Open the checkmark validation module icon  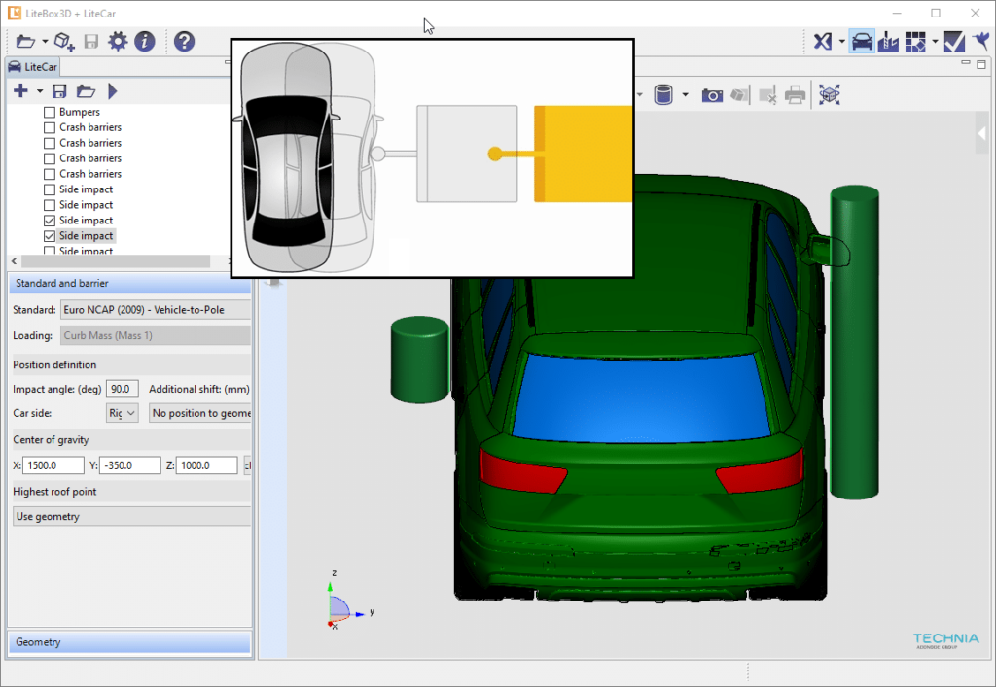tap(955, 42)
